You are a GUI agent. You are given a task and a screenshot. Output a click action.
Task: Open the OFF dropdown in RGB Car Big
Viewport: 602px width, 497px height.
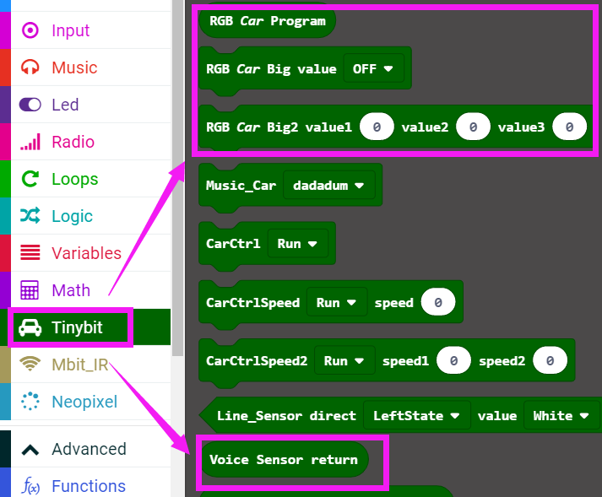point(372,69)
